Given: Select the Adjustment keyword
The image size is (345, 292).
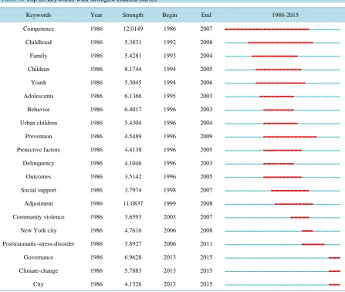Looking at the screenshot, I should pos(39,204).
